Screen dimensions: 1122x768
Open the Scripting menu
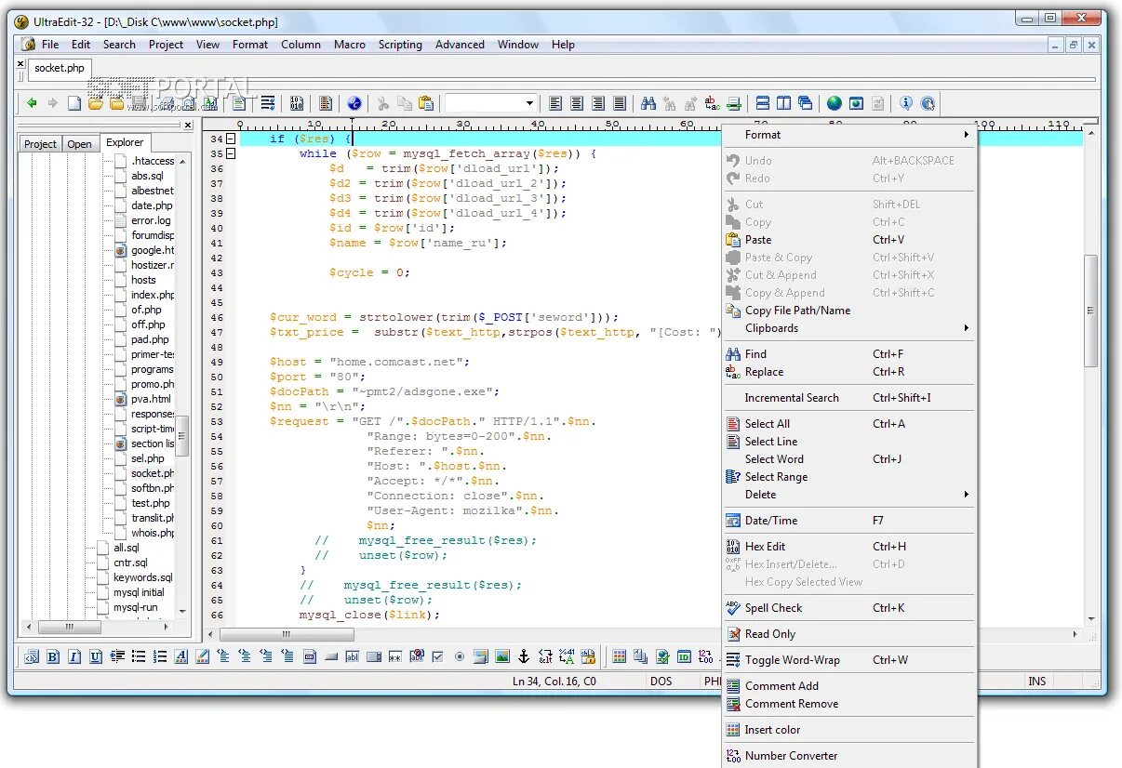point(400,44)
